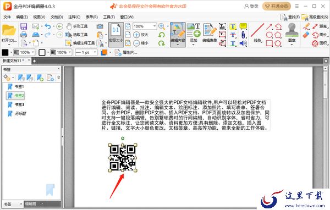Screen dimensions: 330x210
Task: Open the 注释(C) menu
Action: [x=74, y=17]
